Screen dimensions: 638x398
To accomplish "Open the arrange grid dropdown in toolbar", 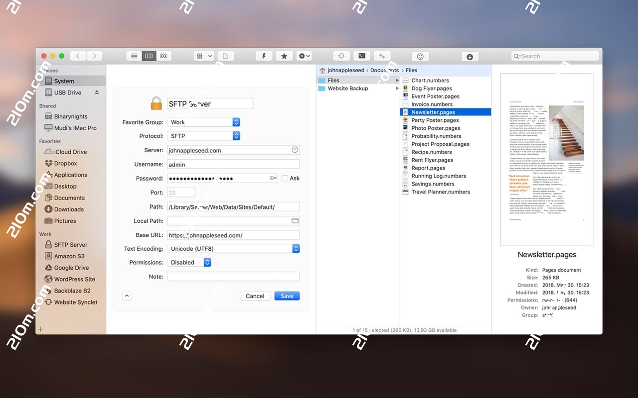I will (203, 56).
